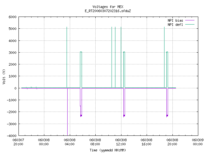Click the 'NPI defl' legend label
Image resolution: width=204 pixels, height=153 pixels.
tap(175, 25)
